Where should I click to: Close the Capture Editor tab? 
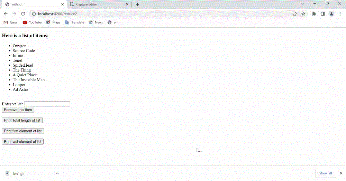pos(127,4)
